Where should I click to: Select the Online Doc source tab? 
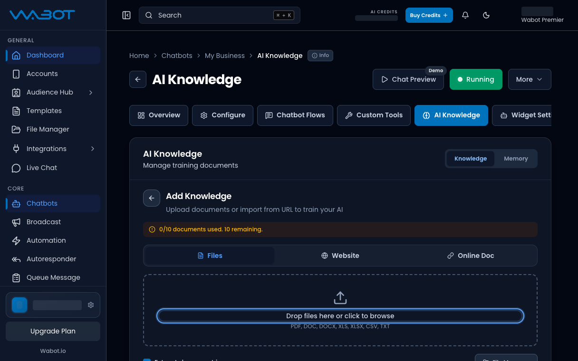(471, 256)
